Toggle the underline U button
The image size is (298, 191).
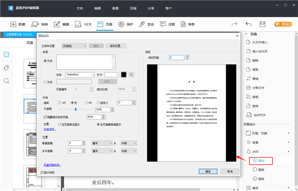coord(131,75)
